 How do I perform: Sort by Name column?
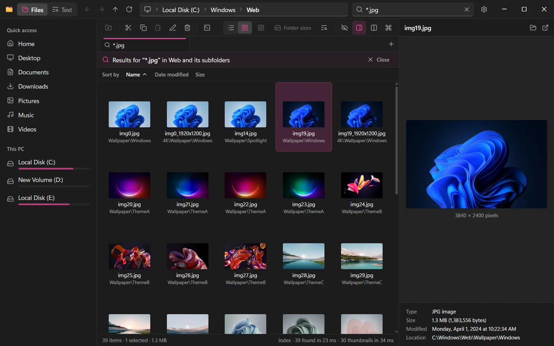tap(136, 74)
